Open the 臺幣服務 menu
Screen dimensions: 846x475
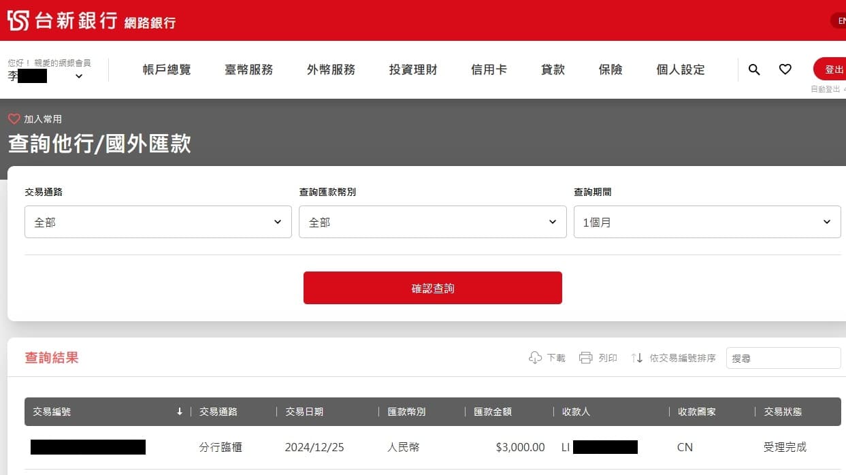(x=249, y=69)
